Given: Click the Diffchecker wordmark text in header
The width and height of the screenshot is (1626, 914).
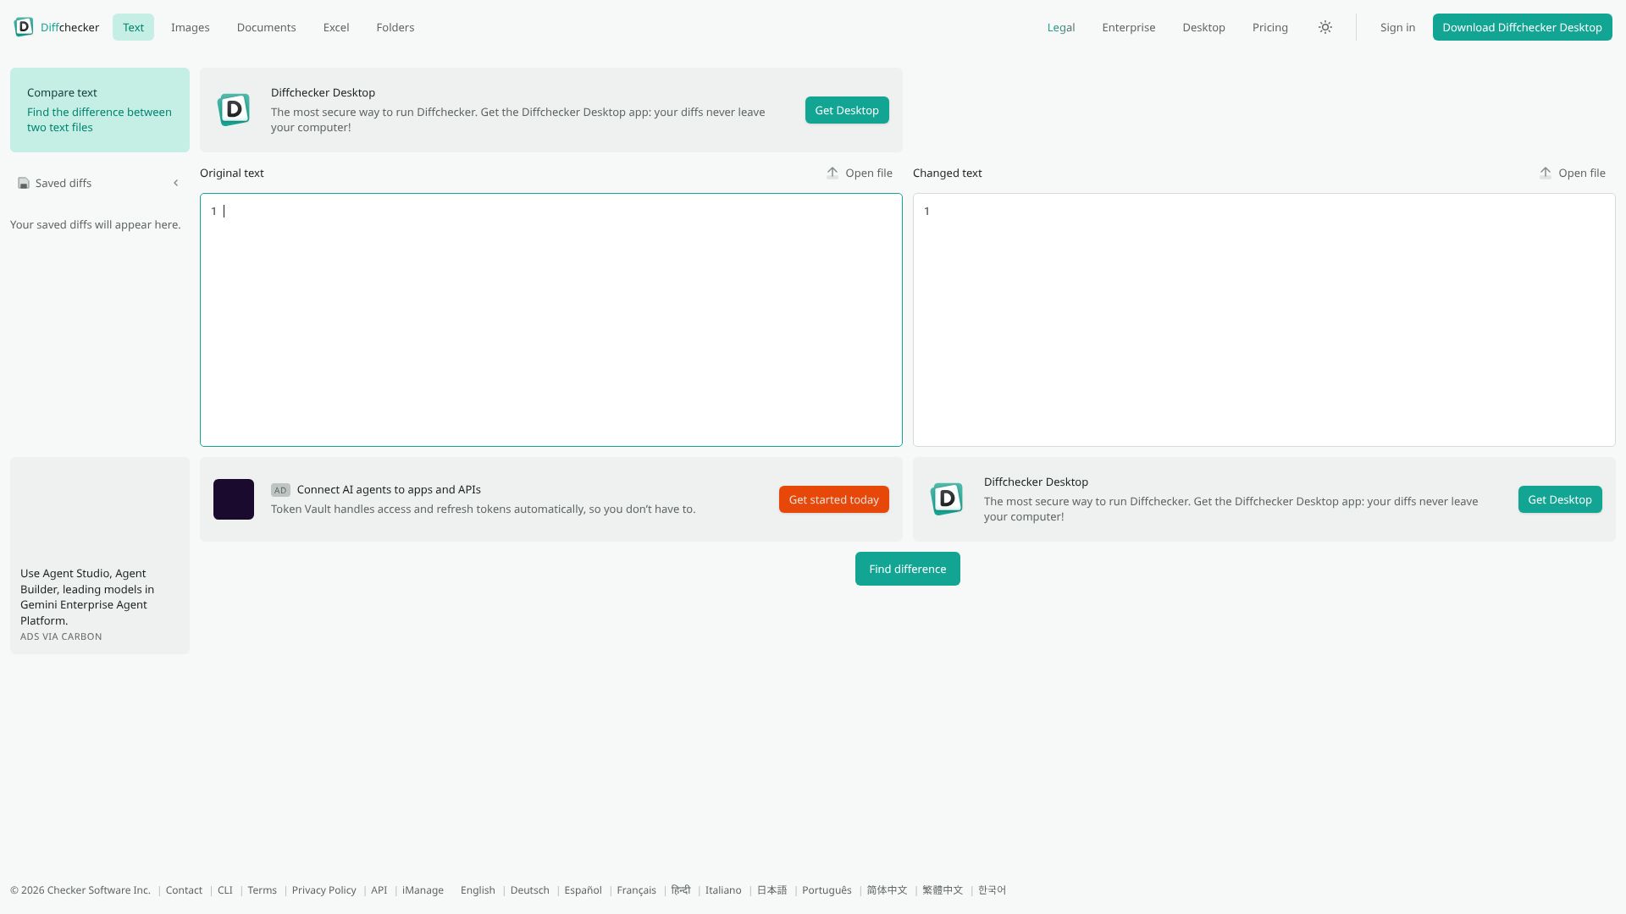Looking at the screenshot, I should tap(69, 27).
